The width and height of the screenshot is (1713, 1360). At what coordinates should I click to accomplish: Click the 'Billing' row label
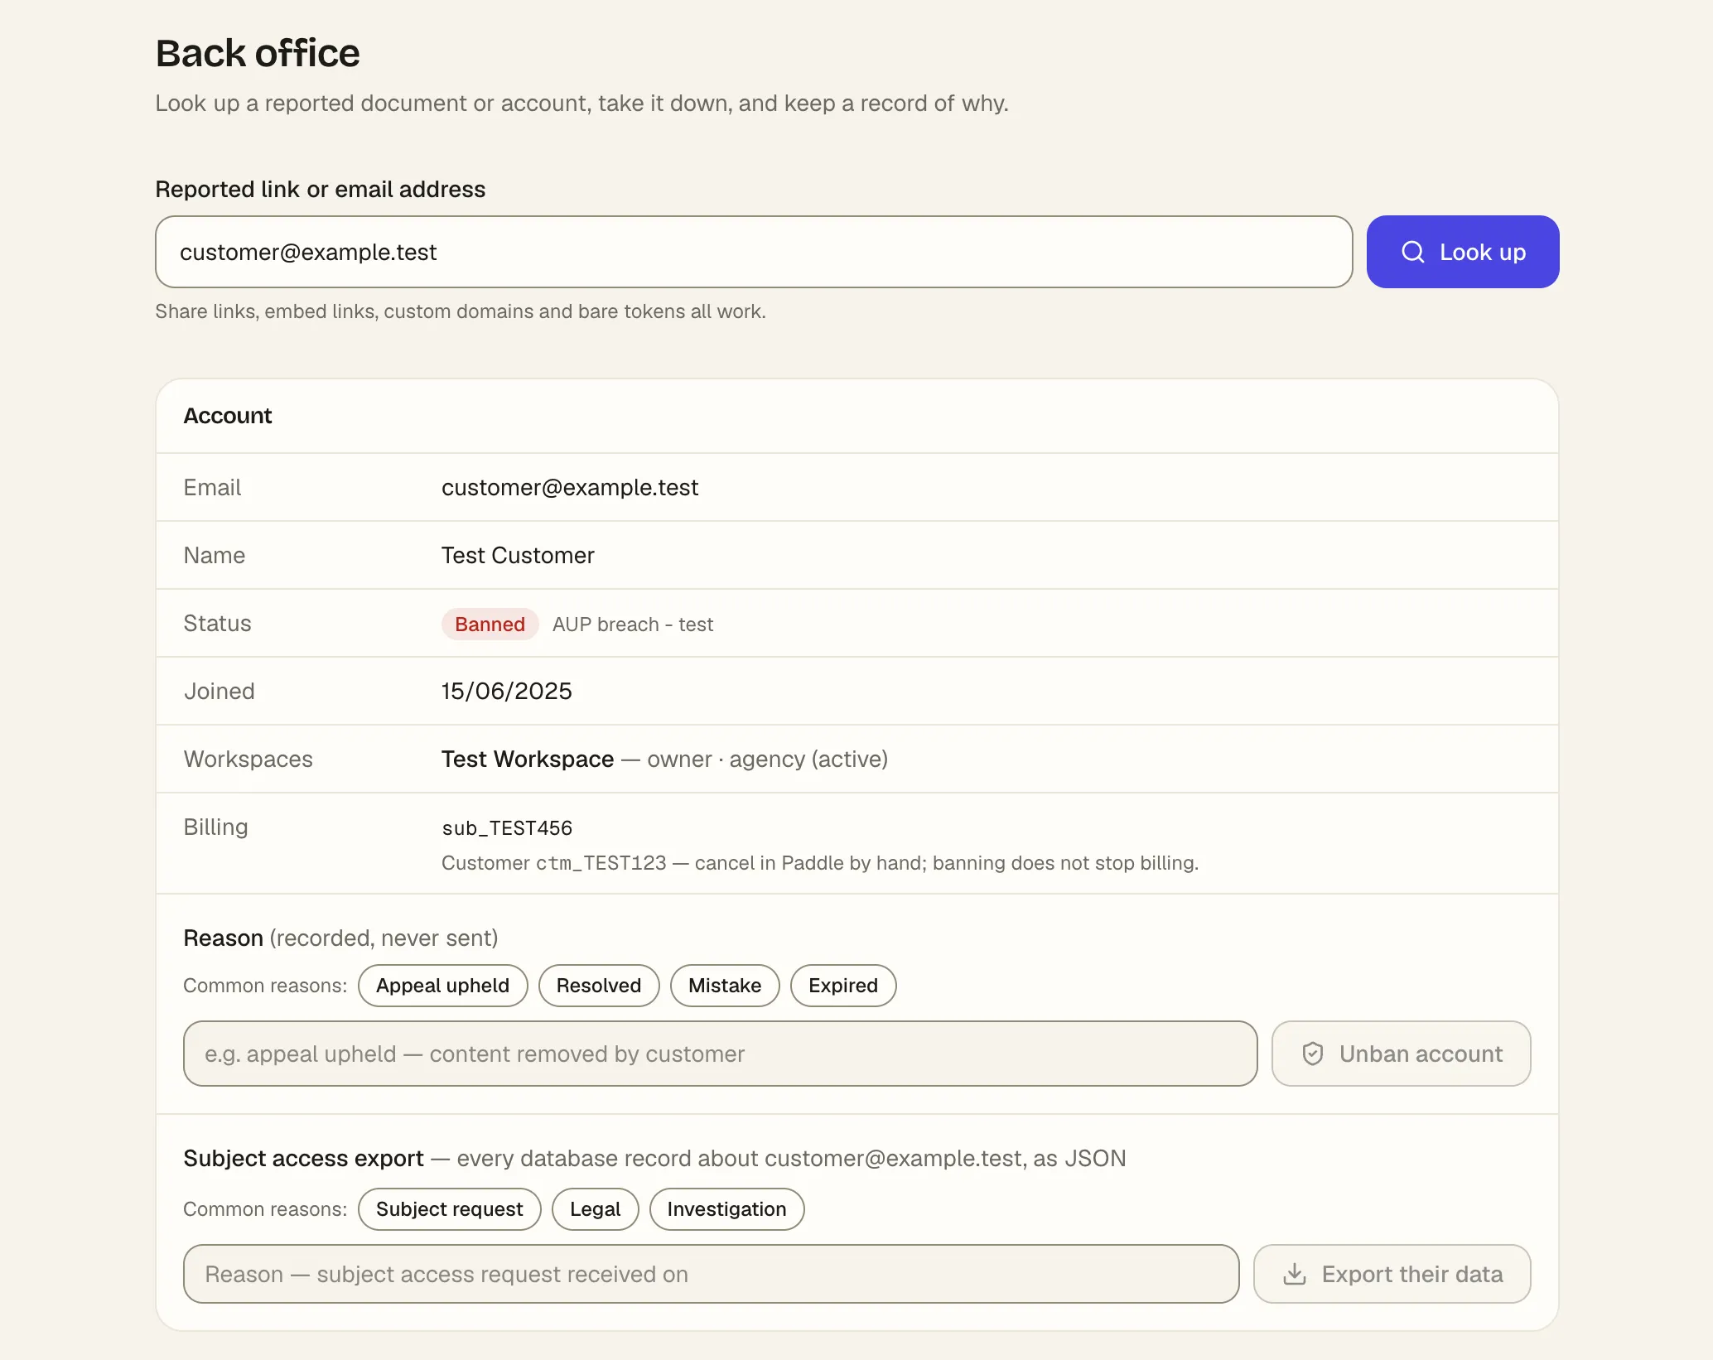pyautogui.click(x=216, y=827)
